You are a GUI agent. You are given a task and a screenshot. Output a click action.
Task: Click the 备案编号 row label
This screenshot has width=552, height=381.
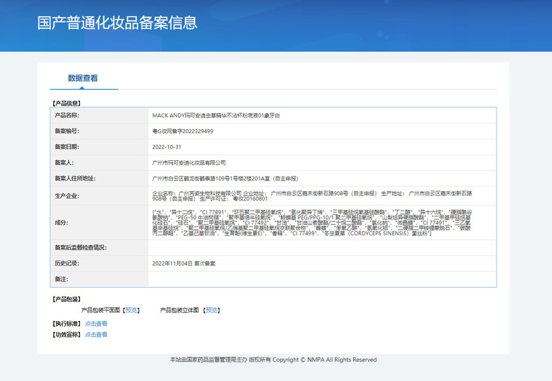coord(67,131)
